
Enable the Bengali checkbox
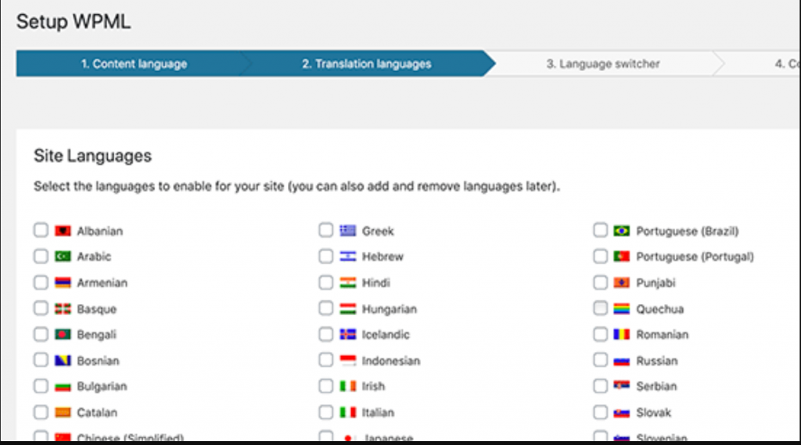point(41,334)
